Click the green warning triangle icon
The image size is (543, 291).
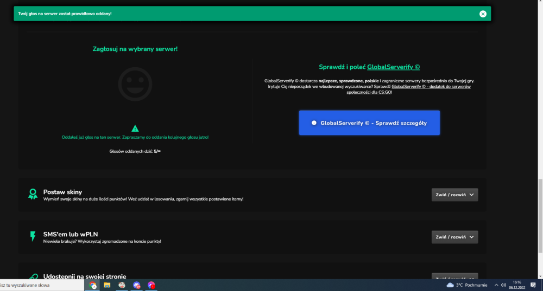tap(135, 128)
